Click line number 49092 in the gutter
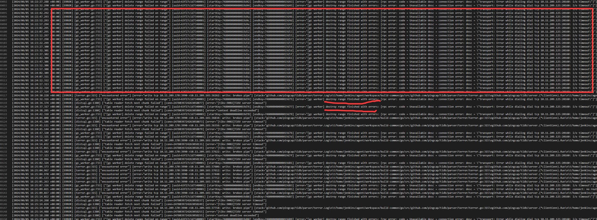The image size is (597, 220). [x=3, y=2]
